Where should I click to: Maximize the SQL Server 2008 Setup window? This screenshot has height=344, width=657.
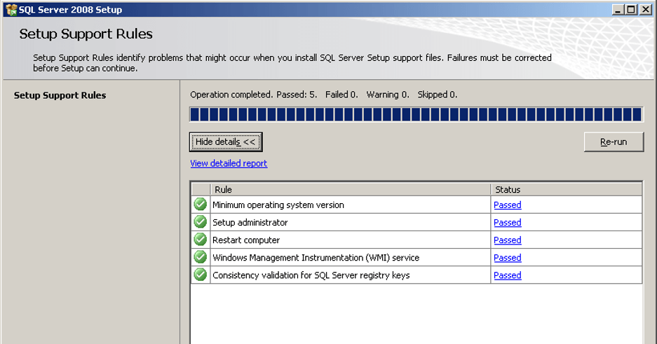631,10
